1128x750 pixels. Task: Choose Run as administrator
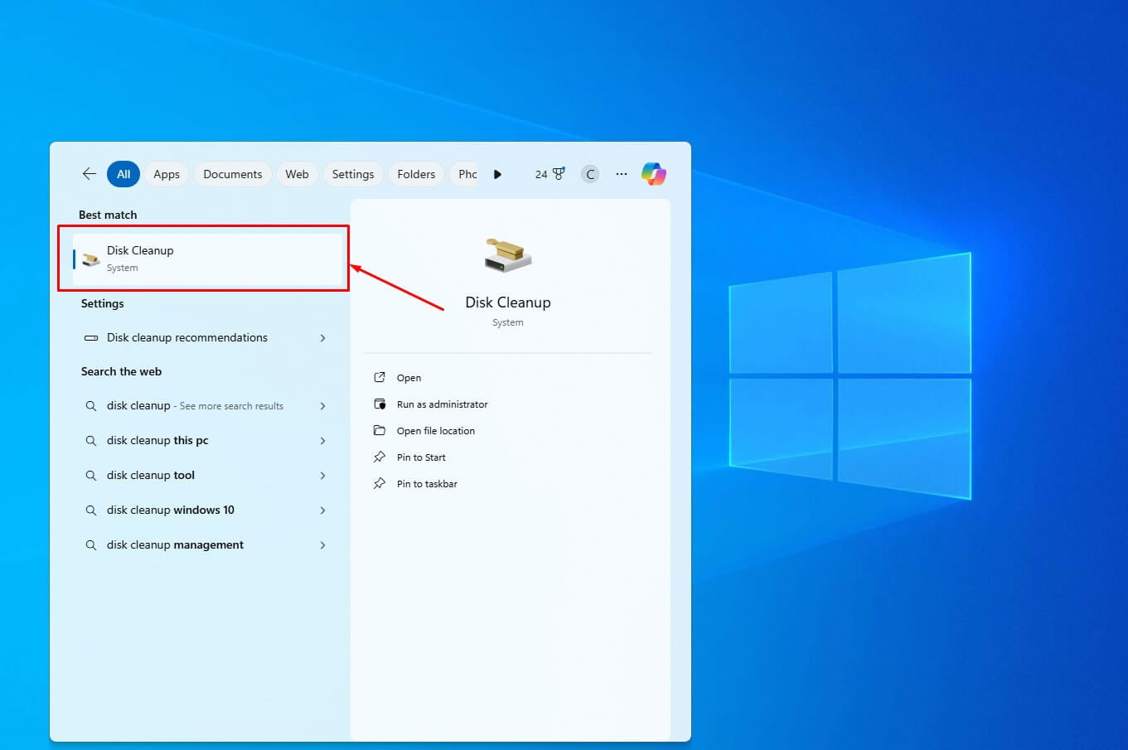pos(443,404)
